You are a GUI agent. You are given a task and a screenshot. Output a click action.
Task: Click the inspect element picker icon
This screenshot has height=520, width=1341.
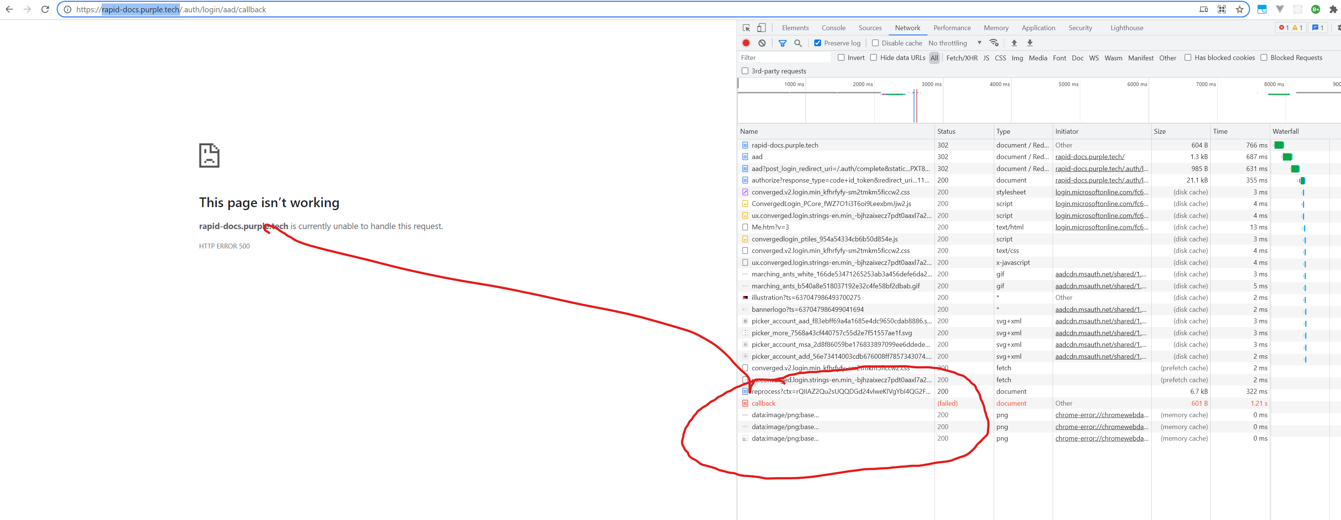(746, 28)
